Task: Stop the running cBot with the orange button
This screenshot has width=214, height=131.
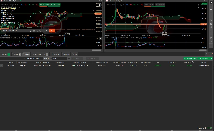Action: click(x=52, y=31)
